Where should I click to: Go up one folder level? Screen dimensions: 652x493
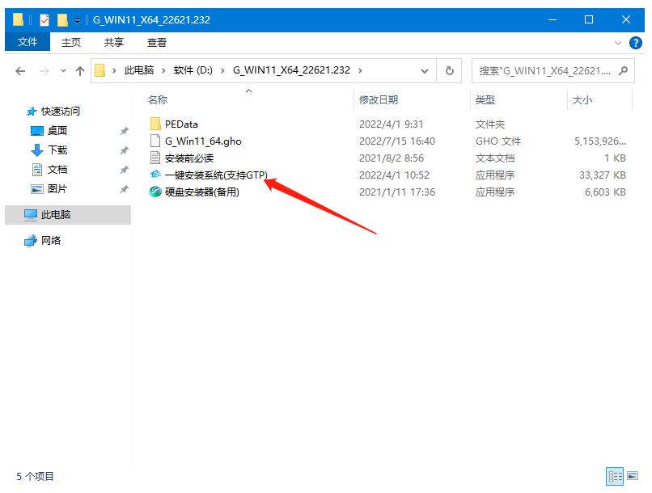[x=80, y=71]
